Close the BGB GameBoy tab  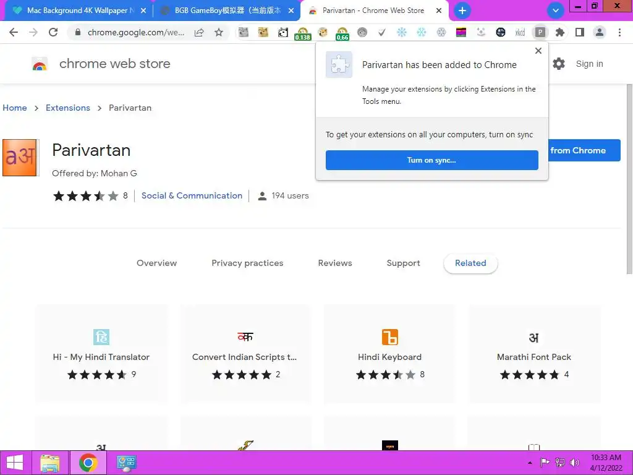(x=291, y=11)
